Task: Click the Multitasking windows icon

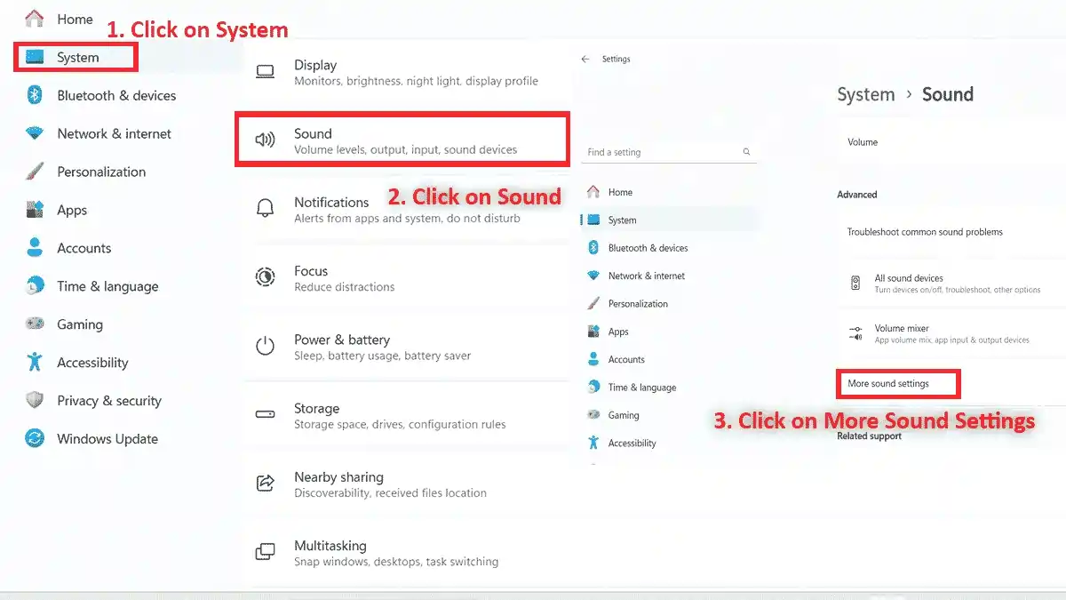Action: point(265,552)
